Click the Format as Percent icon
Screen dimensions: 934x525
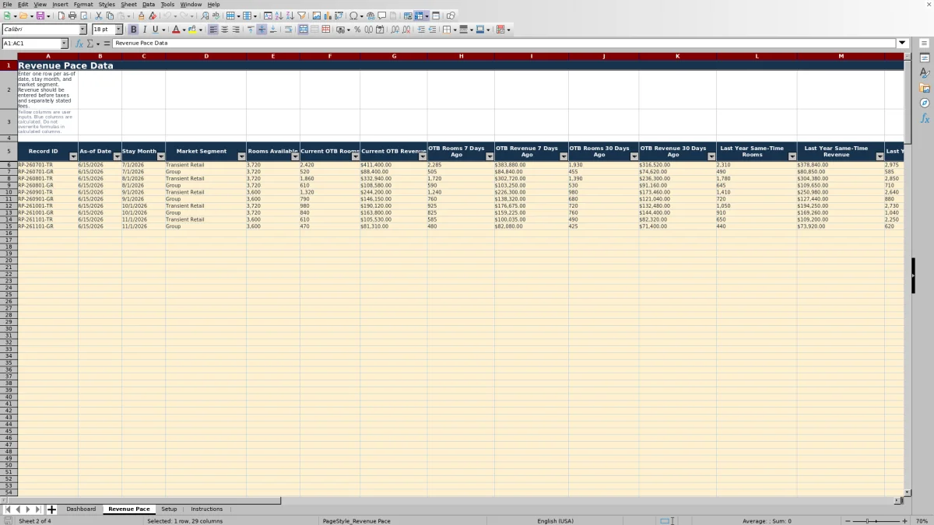(357, 30)
